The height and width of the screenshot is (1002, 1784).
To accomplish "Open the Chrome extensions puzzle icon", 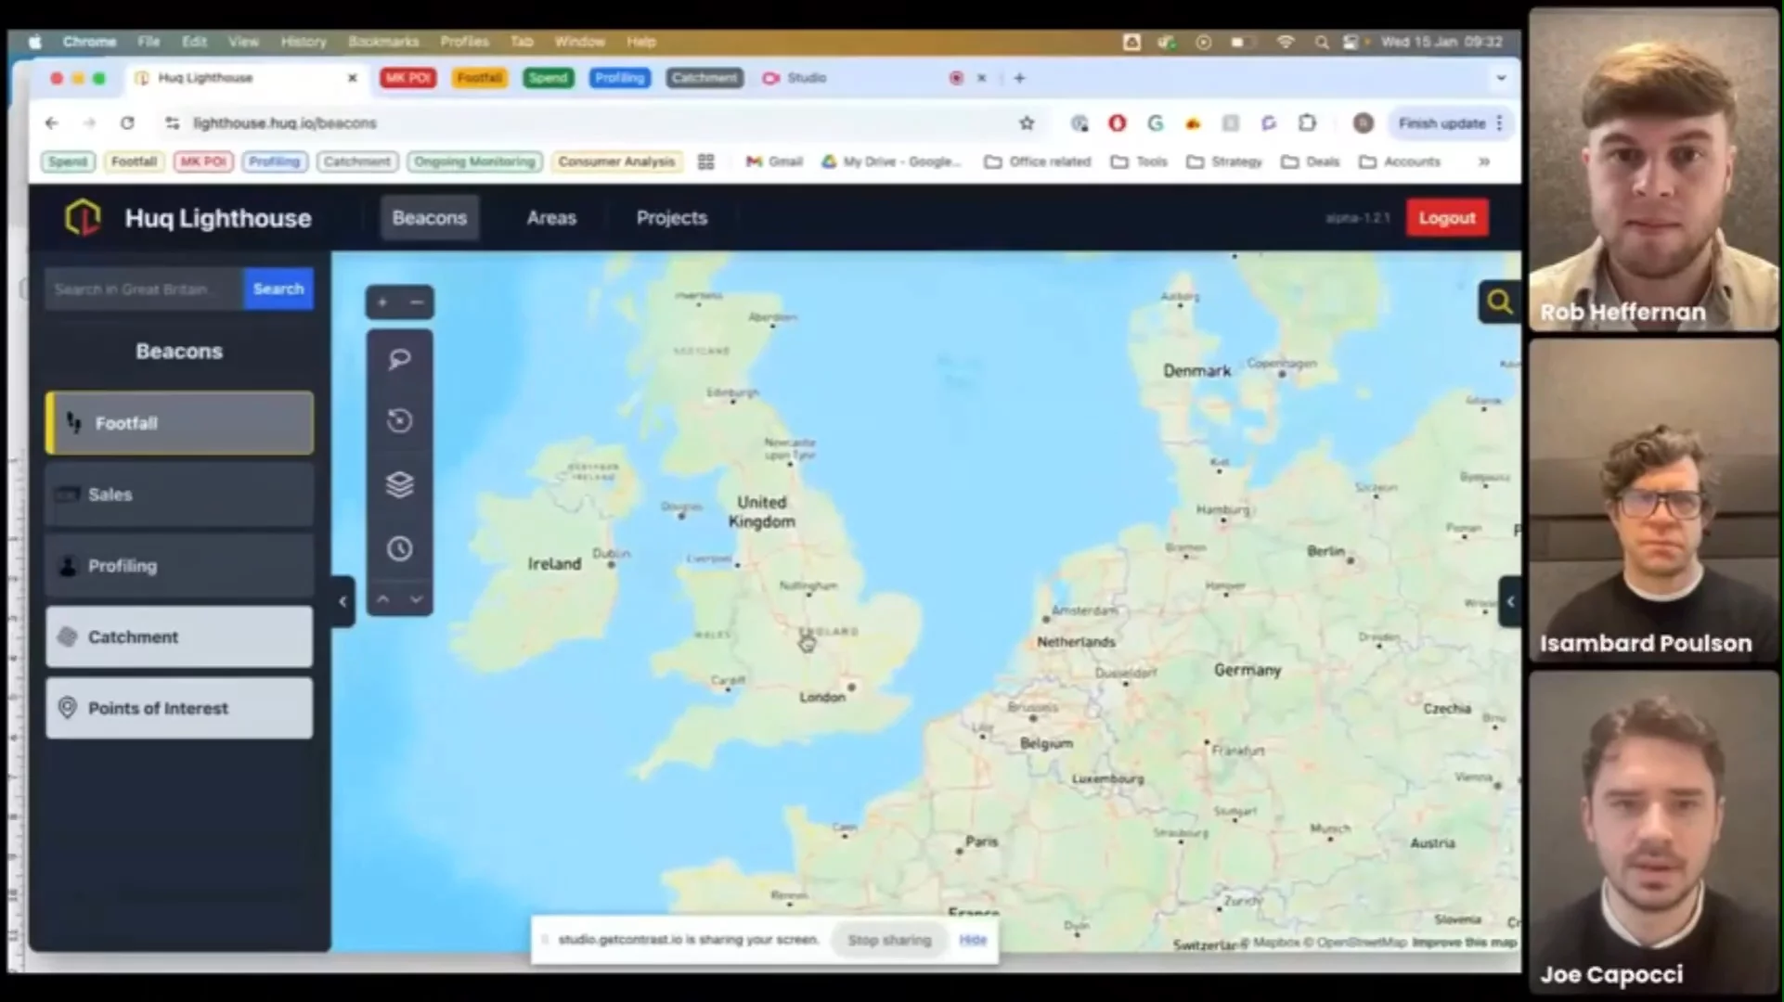I will click(1307, 123).
